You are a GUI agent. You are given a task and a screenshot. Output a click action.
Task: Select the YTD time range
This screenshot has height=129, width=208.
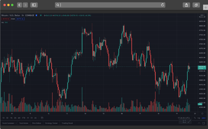[x=24, y=118]
